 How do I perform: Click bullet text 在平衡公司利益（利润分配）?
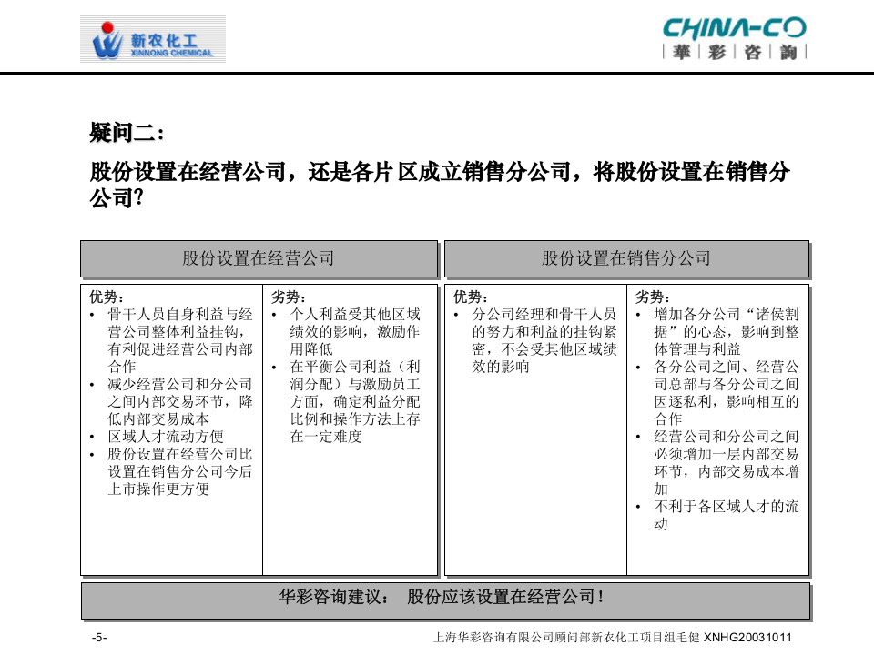coord(355,401)
